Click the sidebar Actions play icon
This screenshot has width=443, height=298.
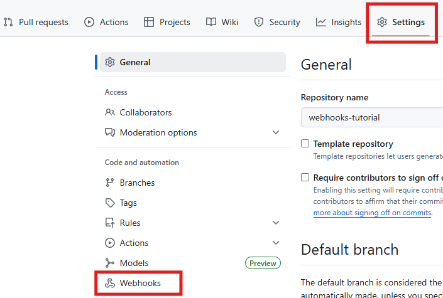[x=110, y=243]
